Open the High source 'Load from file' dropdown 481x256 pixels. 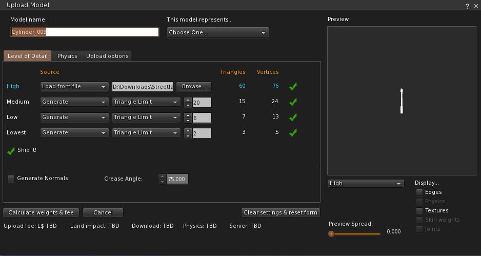(74, 87)
